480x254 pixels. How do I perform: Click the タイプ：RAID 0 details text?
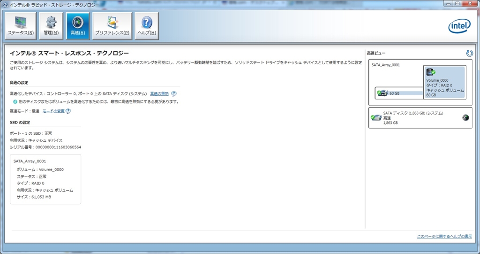click(30, 183)
